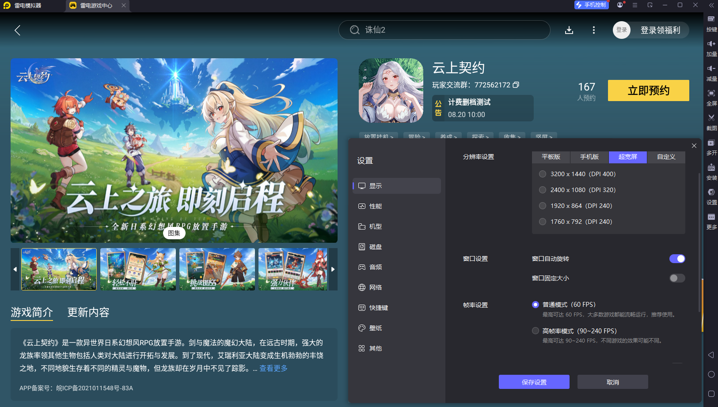The height and width of the screenshot is (407, 718).
Task: Open the 壁纸 settings section
Action: [397, 328]
